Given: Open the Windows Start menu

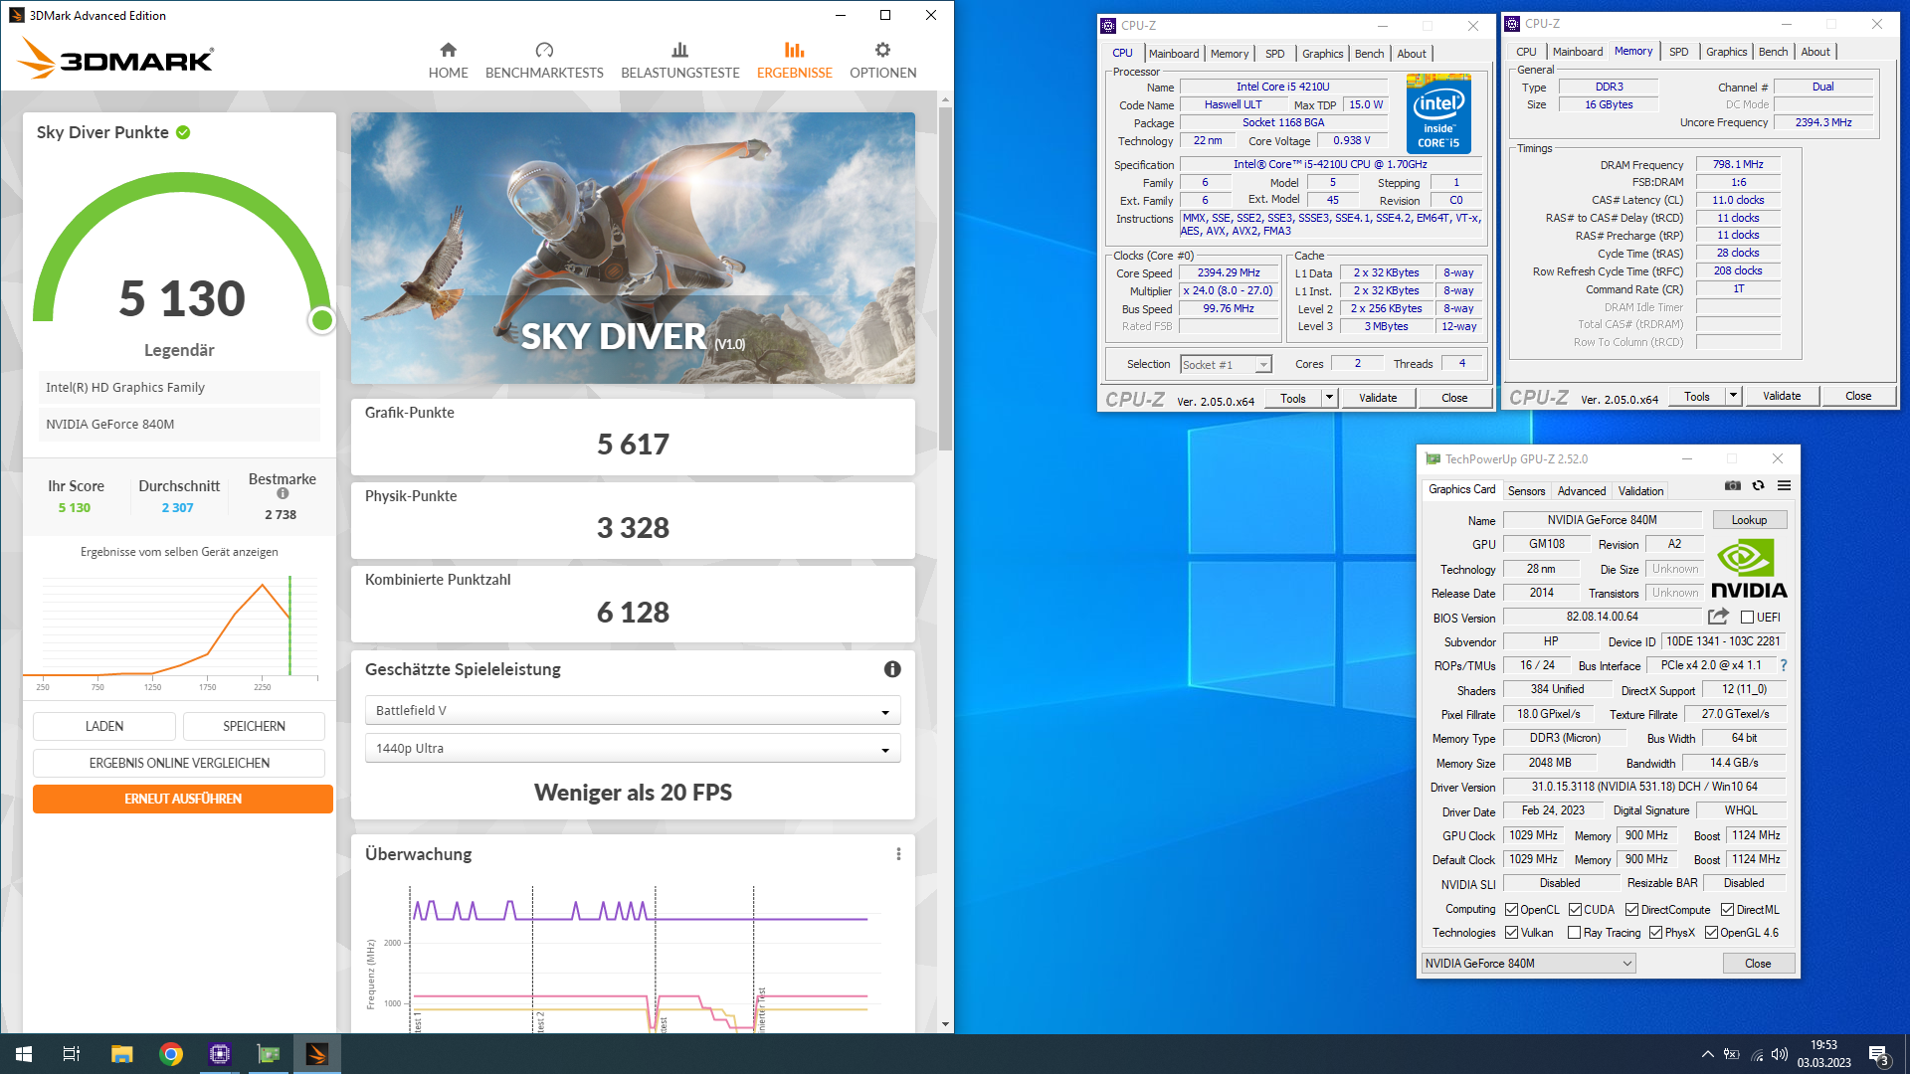Looking at the screenshot, I should [24, 1054].
